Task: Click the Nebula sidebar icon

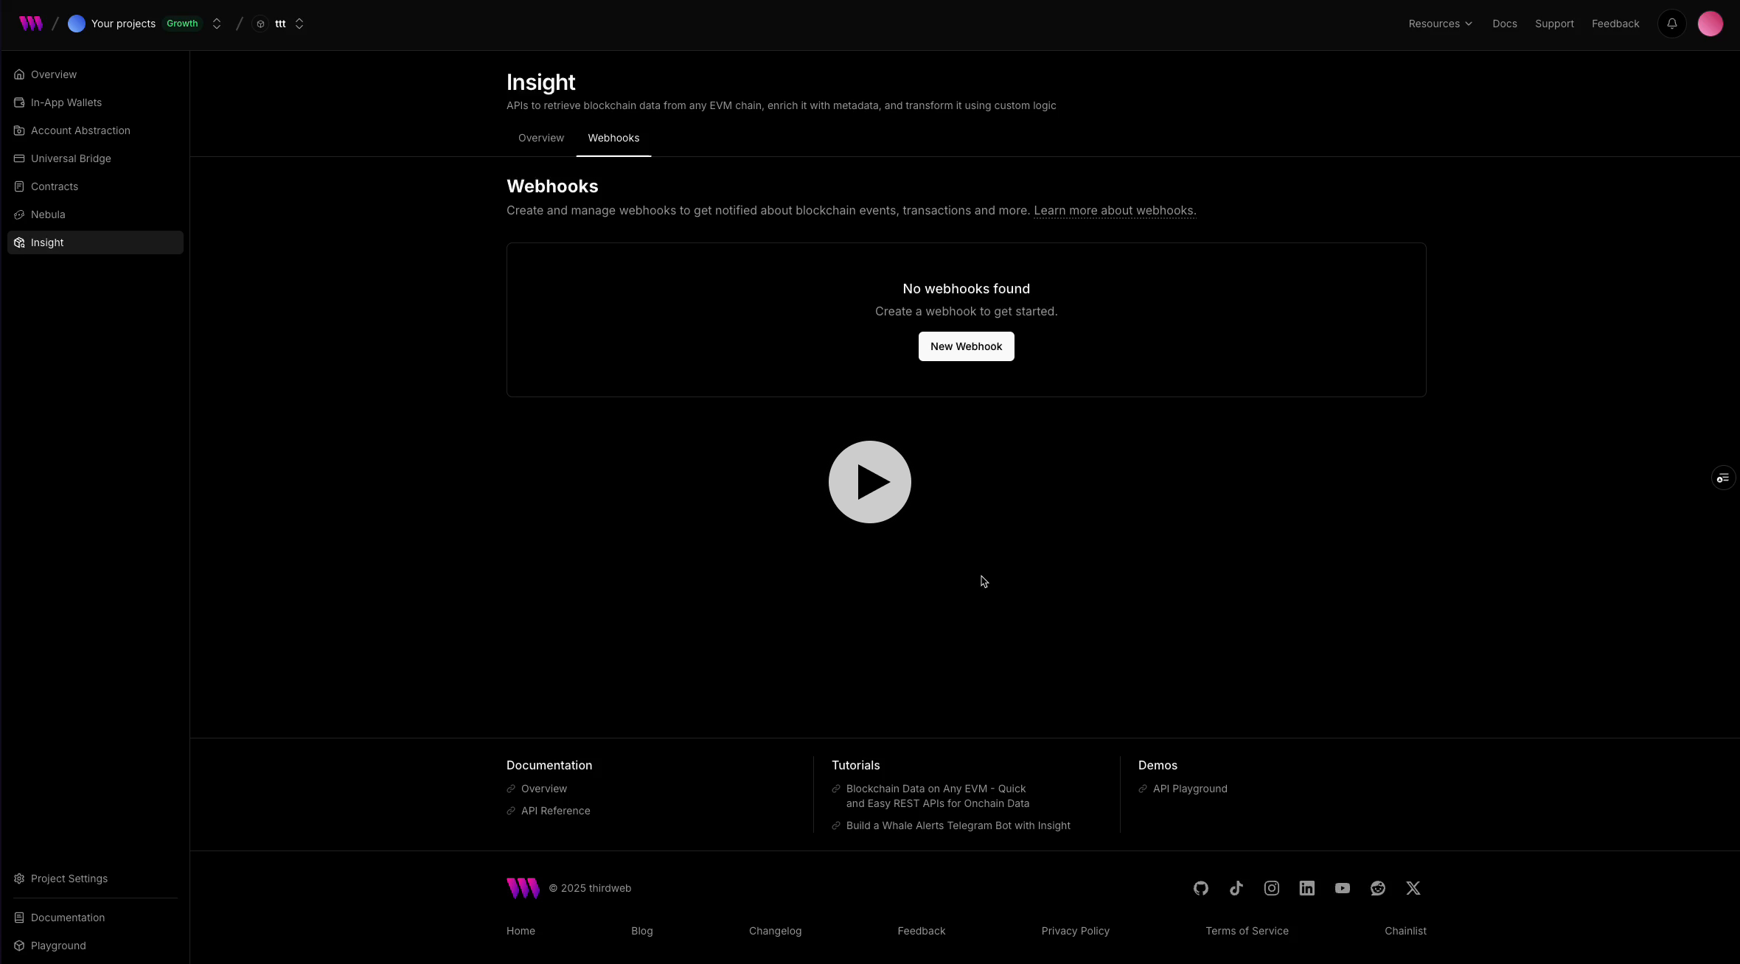Action: 19,214
